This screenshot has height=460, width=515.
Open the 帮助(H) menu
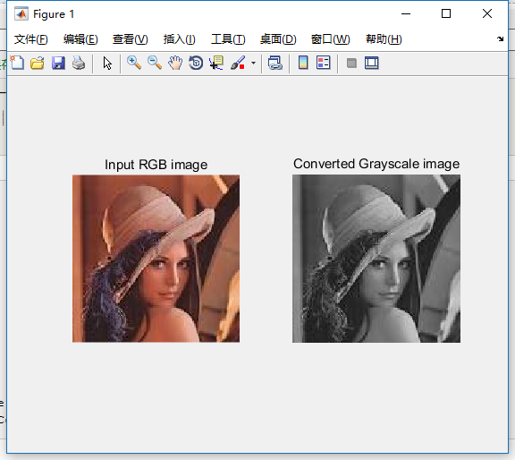pos(384,39)
